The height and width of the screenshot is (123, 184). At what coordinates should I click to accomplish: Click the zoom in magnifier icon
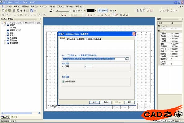(144, 11)
